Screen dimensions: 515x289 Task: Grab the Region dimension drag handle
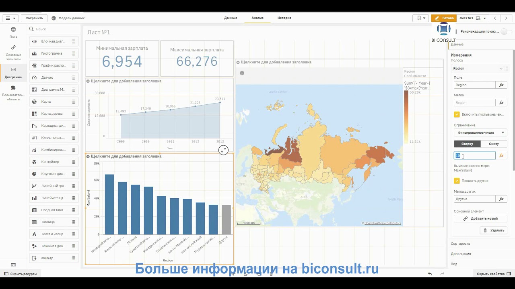pyautogui.click(x=506, y=69)
